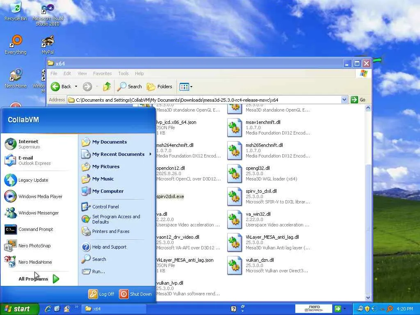
Task: Click x64 taskbar window button
Action: point(114,309)
